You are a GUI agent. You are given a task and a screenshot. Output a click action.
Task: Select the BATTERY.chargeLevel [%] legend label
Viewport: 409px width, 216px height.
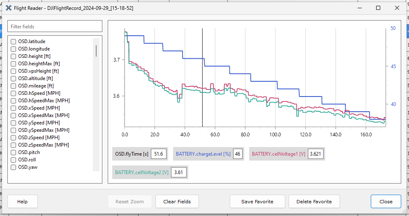pos(203,154)
